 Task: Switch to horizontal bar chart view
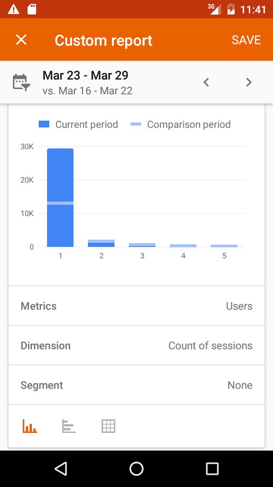point(69,426)
